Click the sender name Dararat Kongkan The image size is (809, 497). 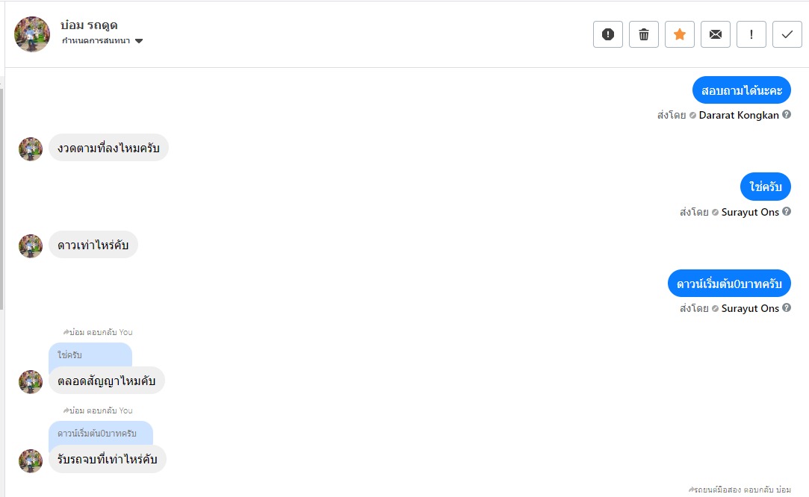coord(739,115)
